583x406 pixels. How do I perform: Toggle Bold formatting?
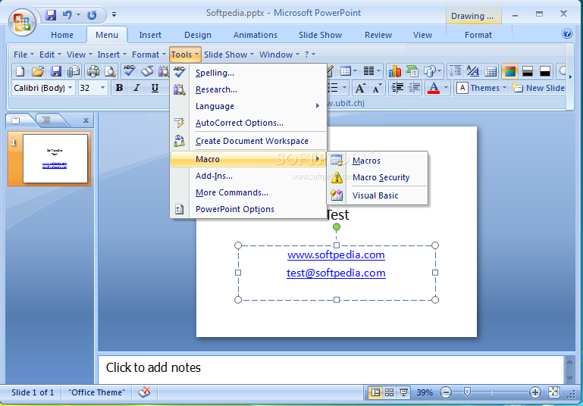coord(119,88)
